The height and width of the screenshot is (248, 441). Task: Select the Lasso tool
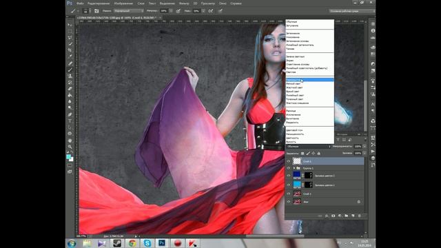click(x=70, y=37)
